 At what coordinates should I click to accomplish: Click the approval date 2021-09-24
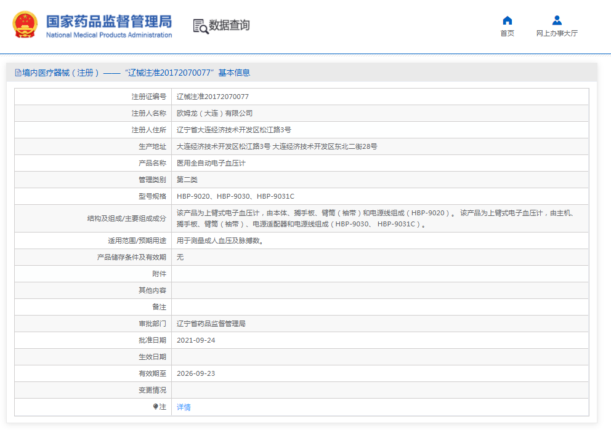(x=196, y=340)
